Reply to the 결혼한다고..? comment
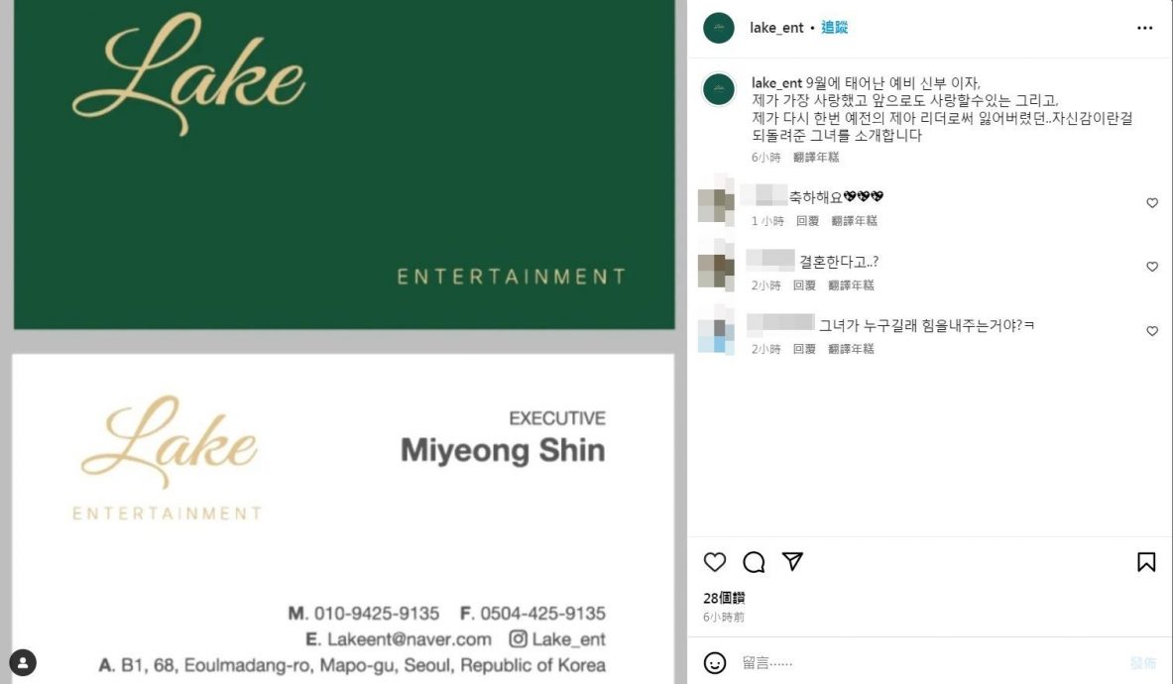The height and width of the screenshot is (684, 1173). pos(804,285)
